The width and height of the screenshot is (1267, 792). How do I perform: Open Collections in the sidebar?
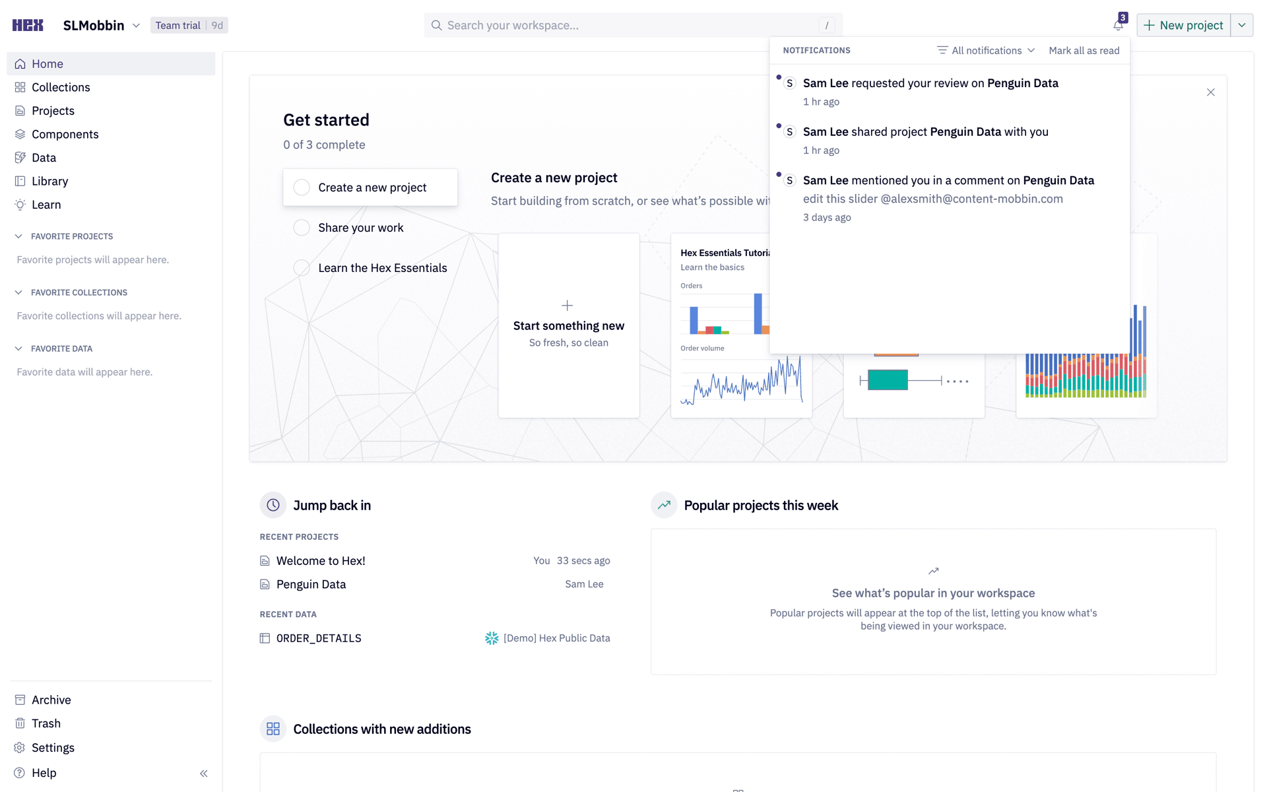coord(111,87)
